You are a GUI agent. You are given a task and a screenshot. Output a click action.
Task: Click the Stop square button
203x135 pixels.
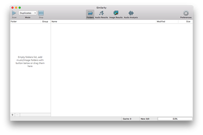click(41, 13)
